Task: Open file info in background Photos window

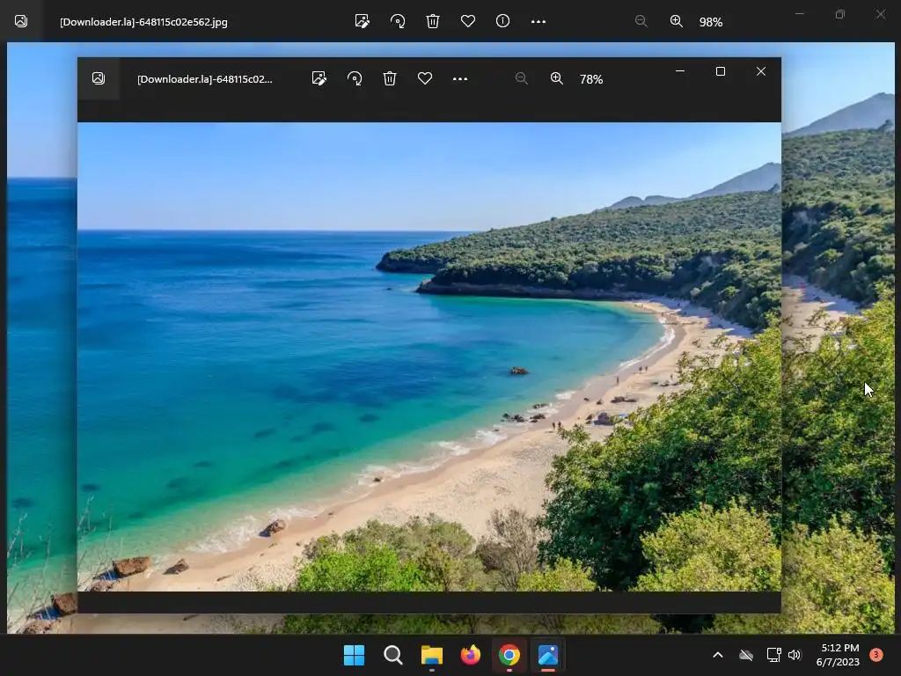Action: coord(502,21)
